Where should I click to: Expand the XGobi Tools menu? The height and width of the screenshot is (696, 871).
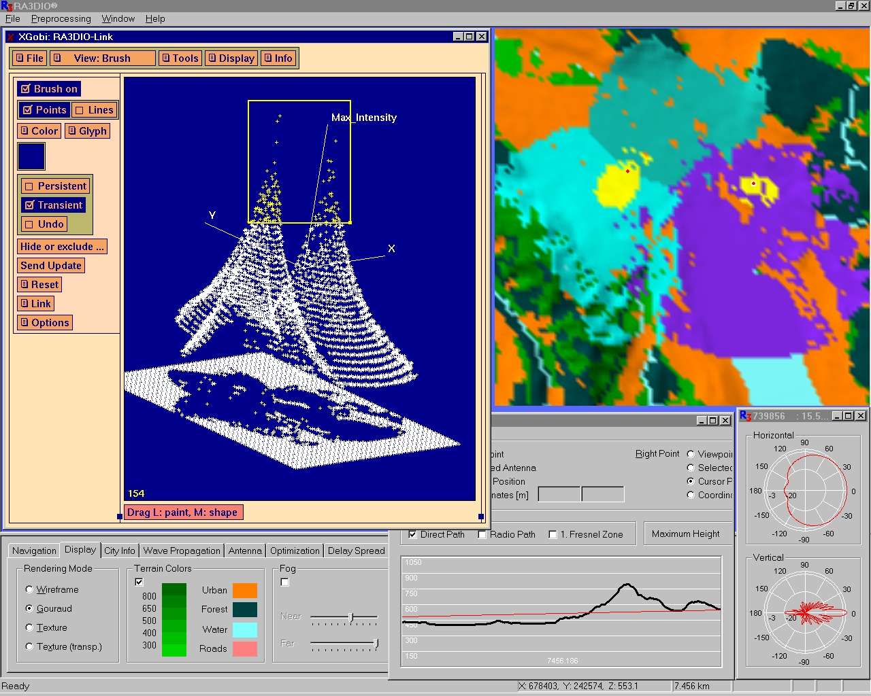pos(180,58)
